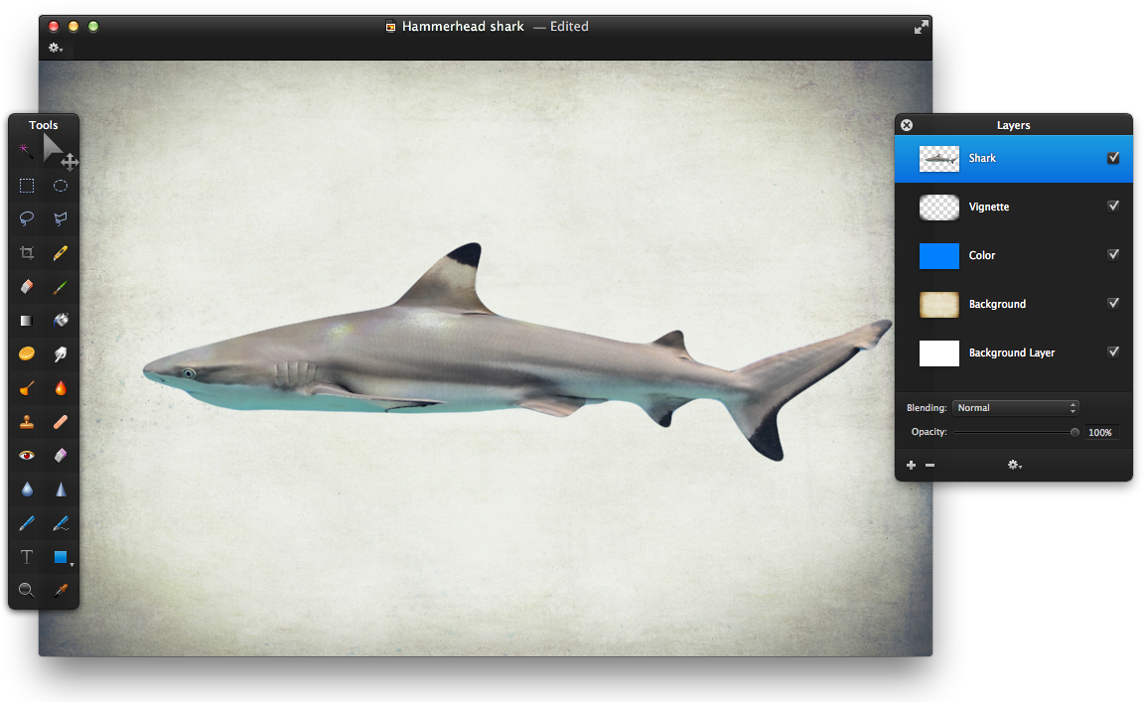Click the Hammerhead shark window title
Viewport: 1144px width, 702px height.
pyautogui.click(x=463, y=26)
